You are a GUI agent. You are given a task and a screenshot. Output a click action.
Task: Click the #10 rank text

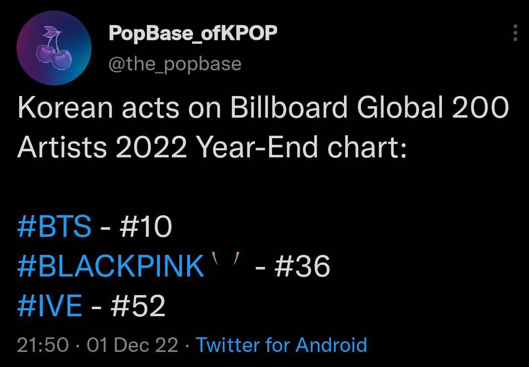[145, 226]
